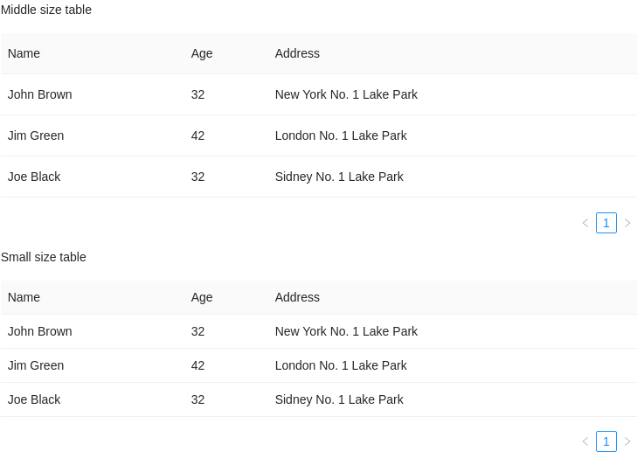Click next page arrow in middle table

tap(627, 223)
